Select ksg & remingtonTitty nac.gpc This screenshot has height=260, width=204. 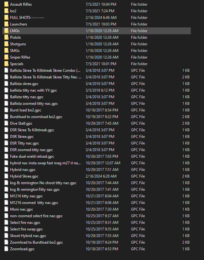pyautogui.click(x=35, y=189)
